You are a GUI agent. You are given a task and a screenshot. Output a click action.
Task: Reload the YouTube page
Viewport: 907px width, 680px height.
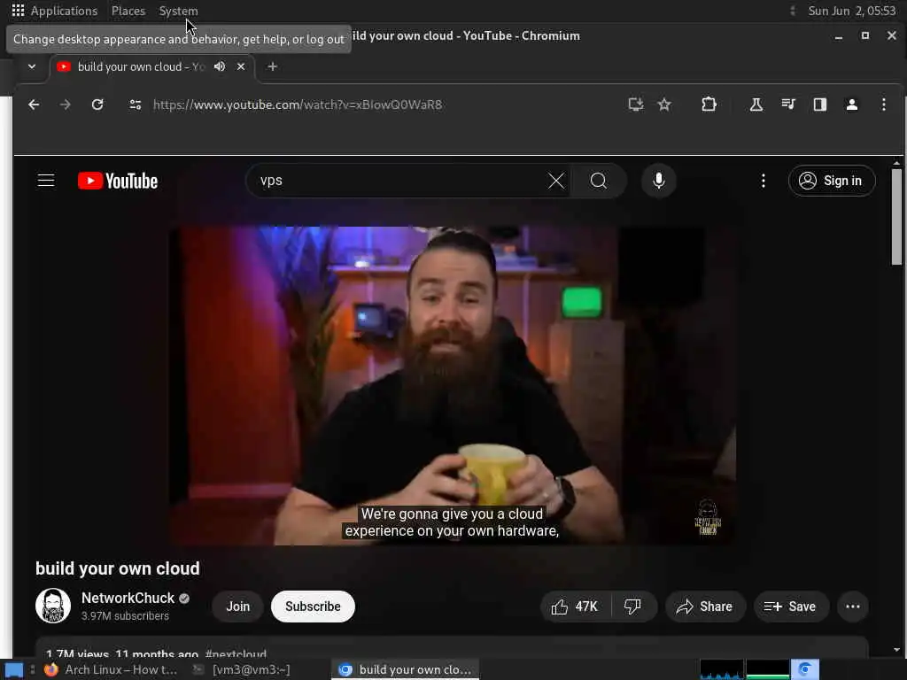click(x=97, y=104)
